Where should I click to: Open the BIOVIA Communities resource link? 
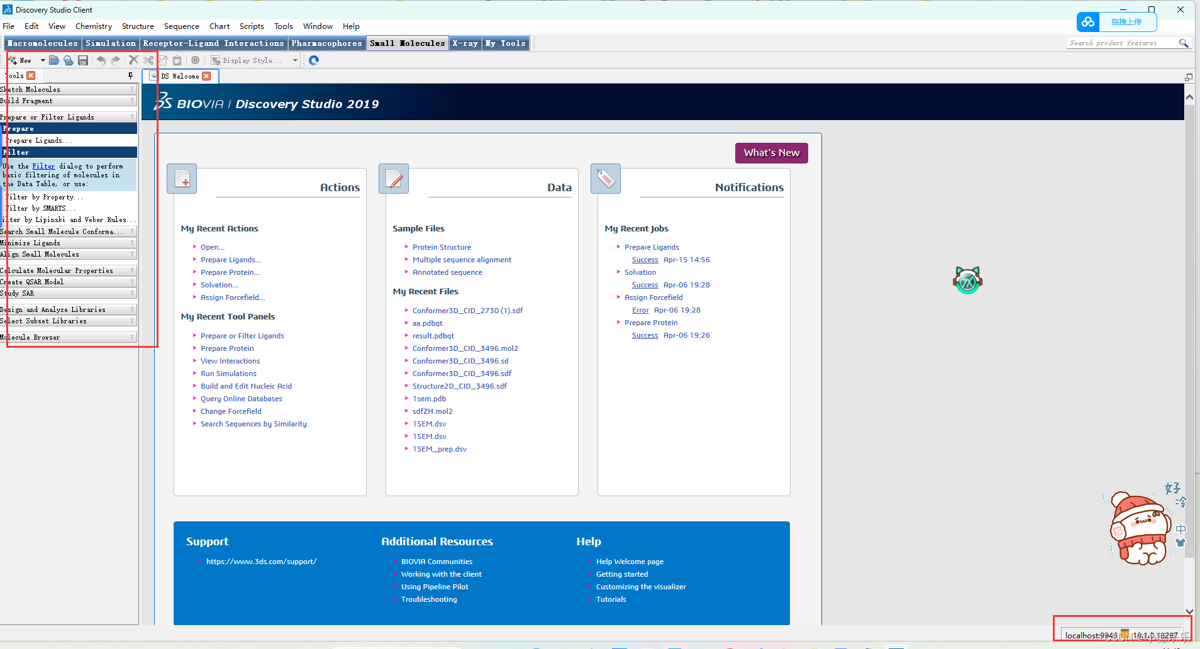click(x=436, y=562)
